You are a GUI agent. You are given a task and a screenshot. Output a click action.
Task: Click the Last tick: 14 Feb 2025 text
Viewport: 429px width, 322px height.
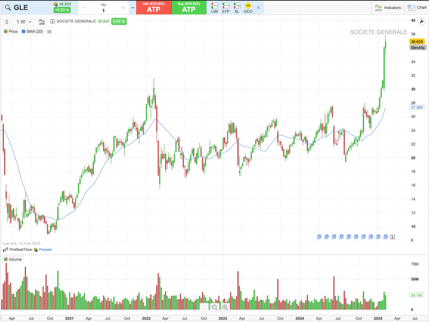click(x=21, y=243)
